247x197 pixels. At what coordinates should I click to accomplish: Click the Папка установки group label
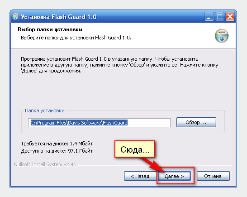coord(45,111)
